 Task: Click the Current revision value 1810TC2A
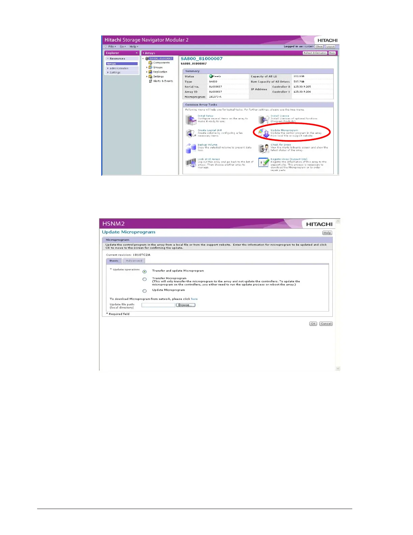[x=142, y=255]
